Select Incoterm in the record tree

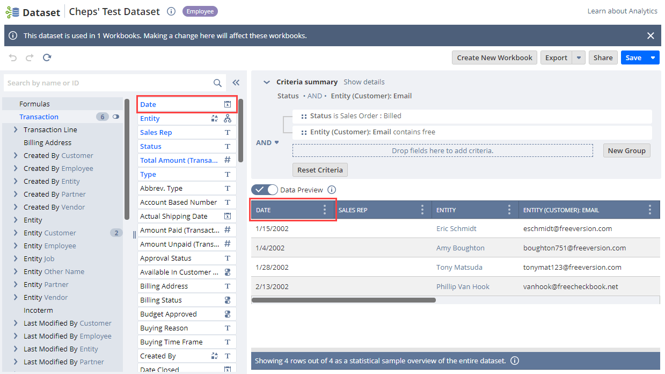pos(38,310)
